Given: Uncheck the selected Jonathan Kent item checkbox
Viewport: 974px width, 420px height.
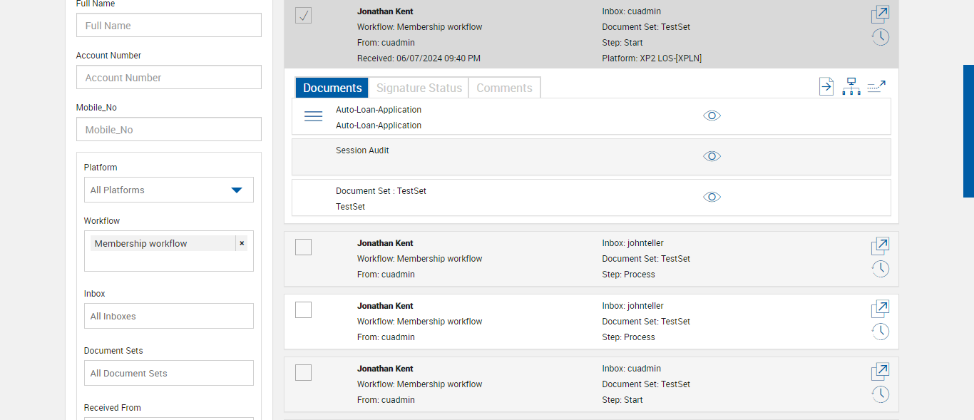Looking at the screenshot, I should pos(303,16).
